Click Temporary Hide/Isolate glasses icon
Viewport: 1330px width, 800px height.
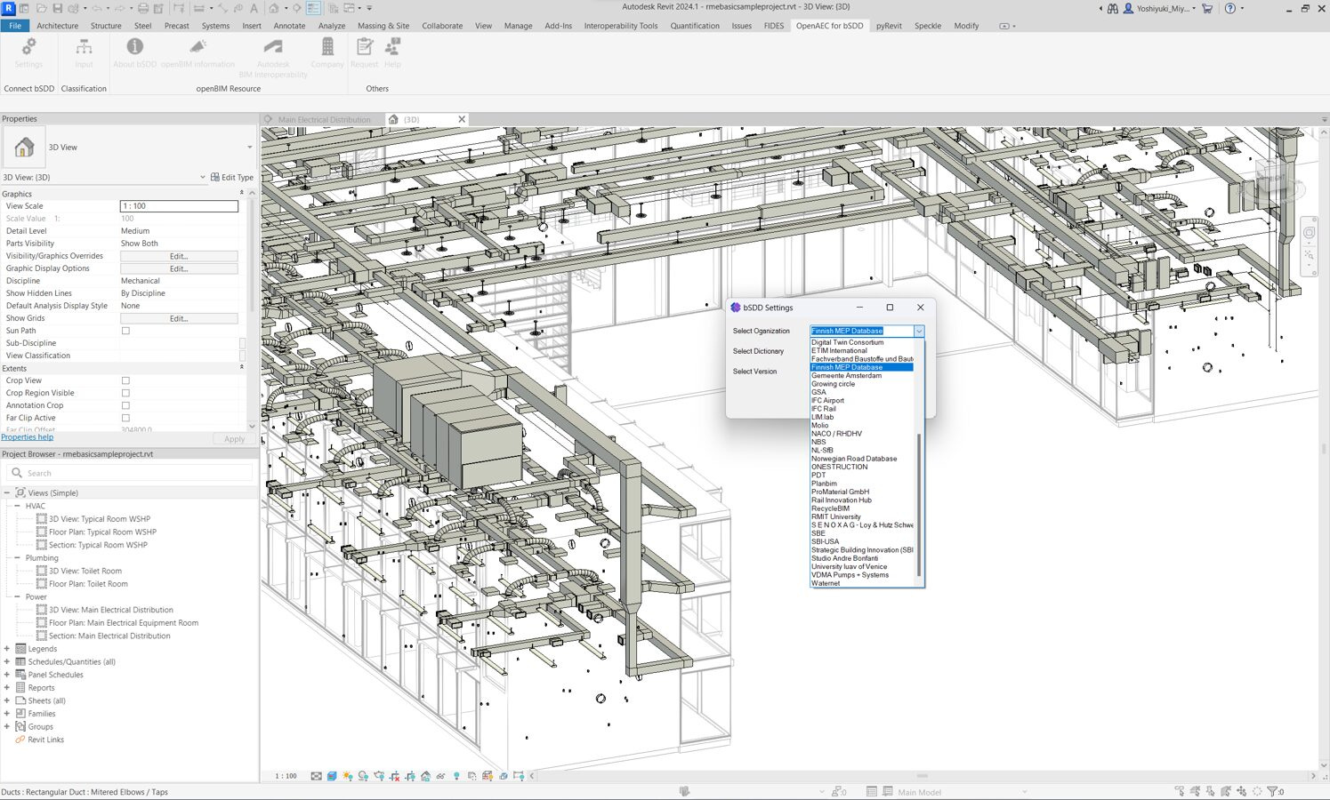pyautogui.click(x=440, y=776)
